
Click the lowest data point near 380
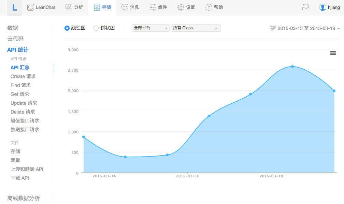click(125, 157)
